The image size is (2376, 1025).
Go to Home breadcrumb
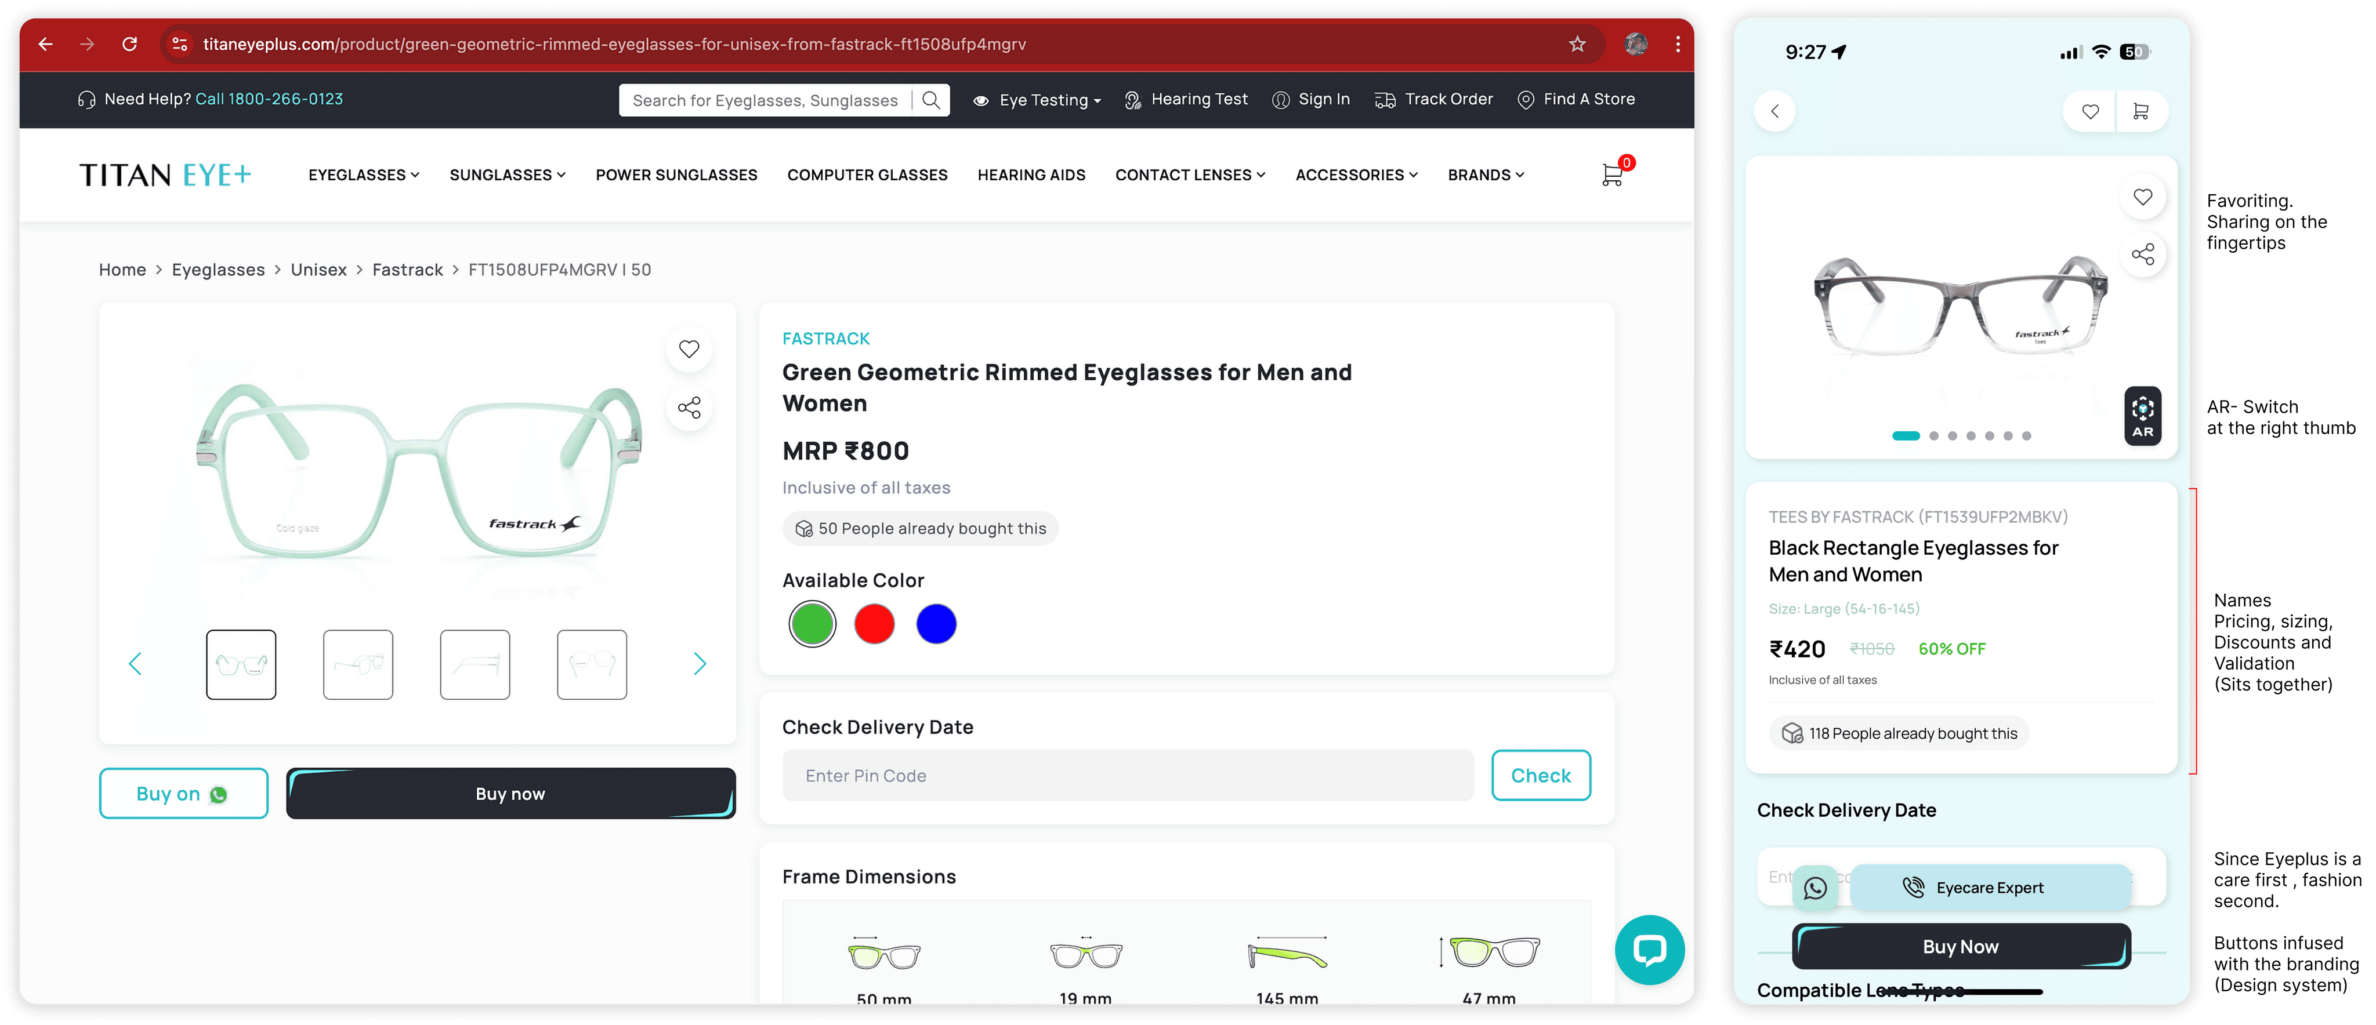coord(122,270)
